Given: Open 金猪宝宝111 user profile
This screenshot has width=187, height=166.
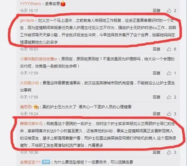Looking at the screenshot, I should click(x=30, y=162).
